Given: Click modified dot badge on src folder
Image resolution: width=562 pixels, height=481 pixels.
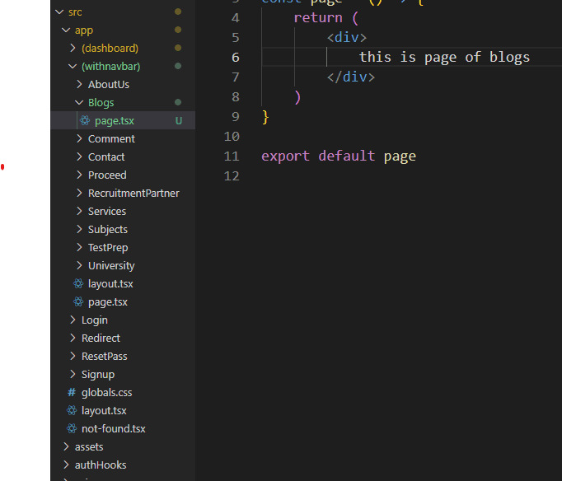Looking at the screenshot, I should point(178,12).
